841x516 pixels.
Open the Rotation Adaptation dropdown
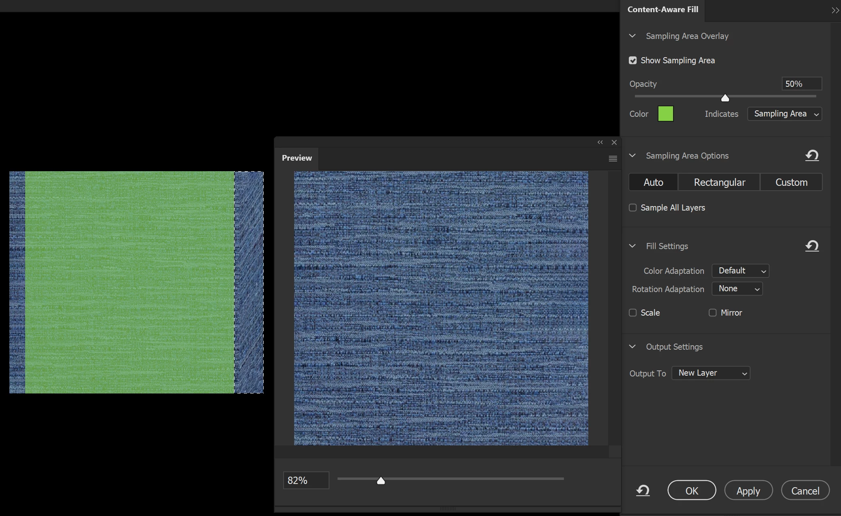737,289
